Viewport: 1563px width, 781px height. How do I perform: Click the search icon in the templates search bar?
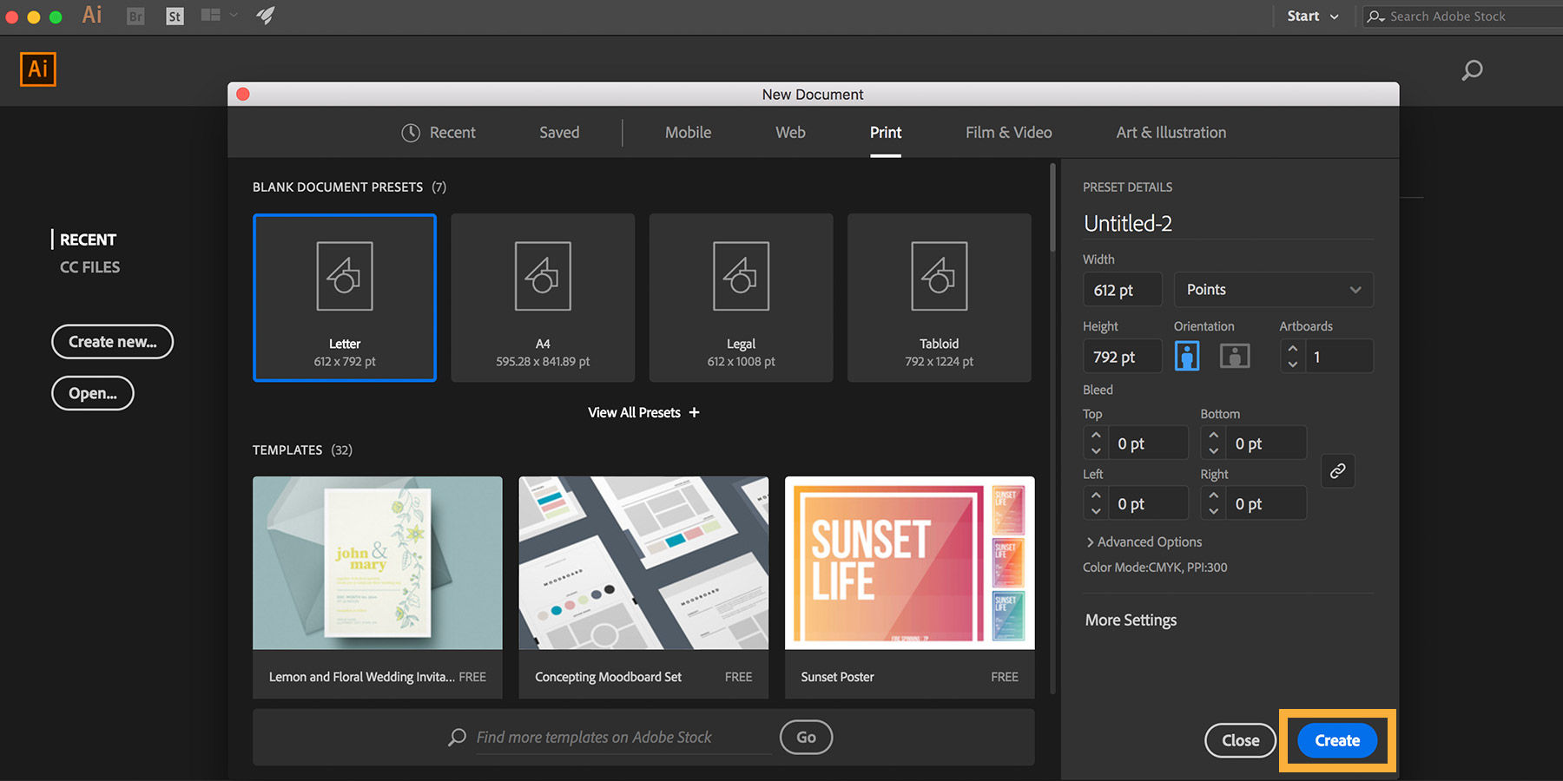click(456, 737)
